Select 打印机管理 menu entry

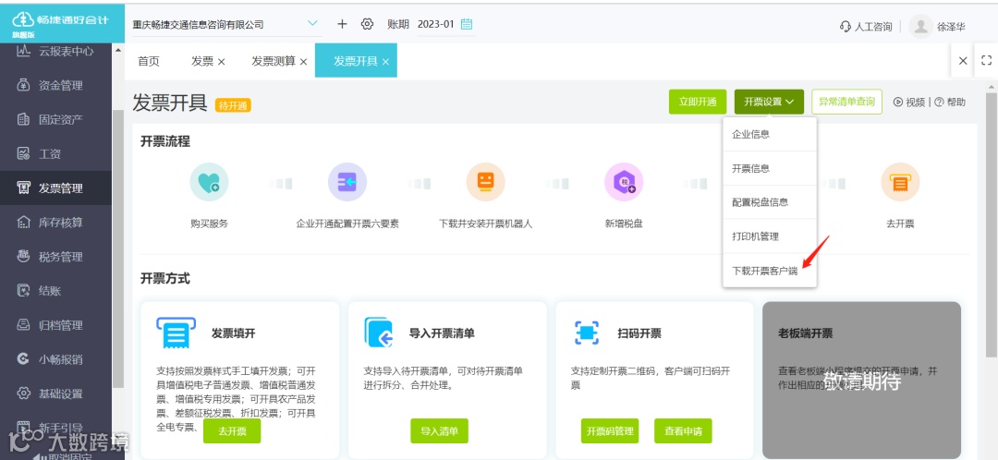[x=770, y=236]
